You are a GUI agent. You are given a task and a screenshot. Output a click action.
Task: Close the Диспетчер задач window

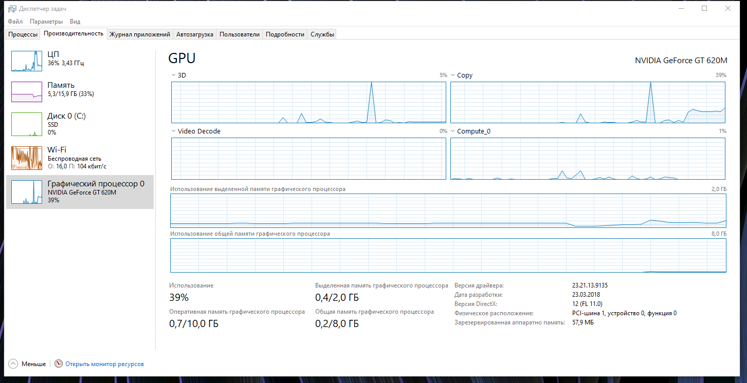coord(728,8)
